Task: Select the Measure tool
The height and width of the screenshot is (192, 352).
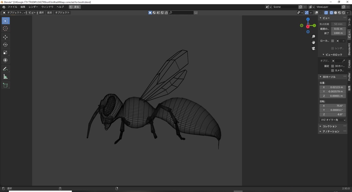Action: click(5, 77)
